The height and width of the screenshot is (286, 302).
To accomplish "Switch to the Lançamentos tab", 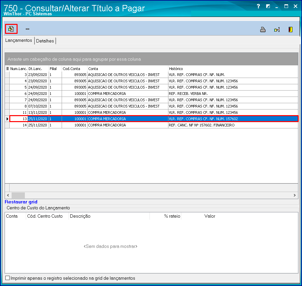I will [x=19, y=40].
